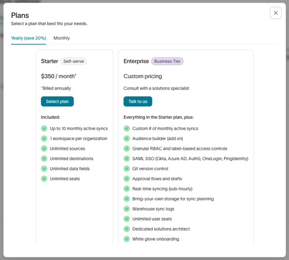Screen dimensions: 289x260
Task: Click check icon beside Git version control
Action: pos(126,169)
